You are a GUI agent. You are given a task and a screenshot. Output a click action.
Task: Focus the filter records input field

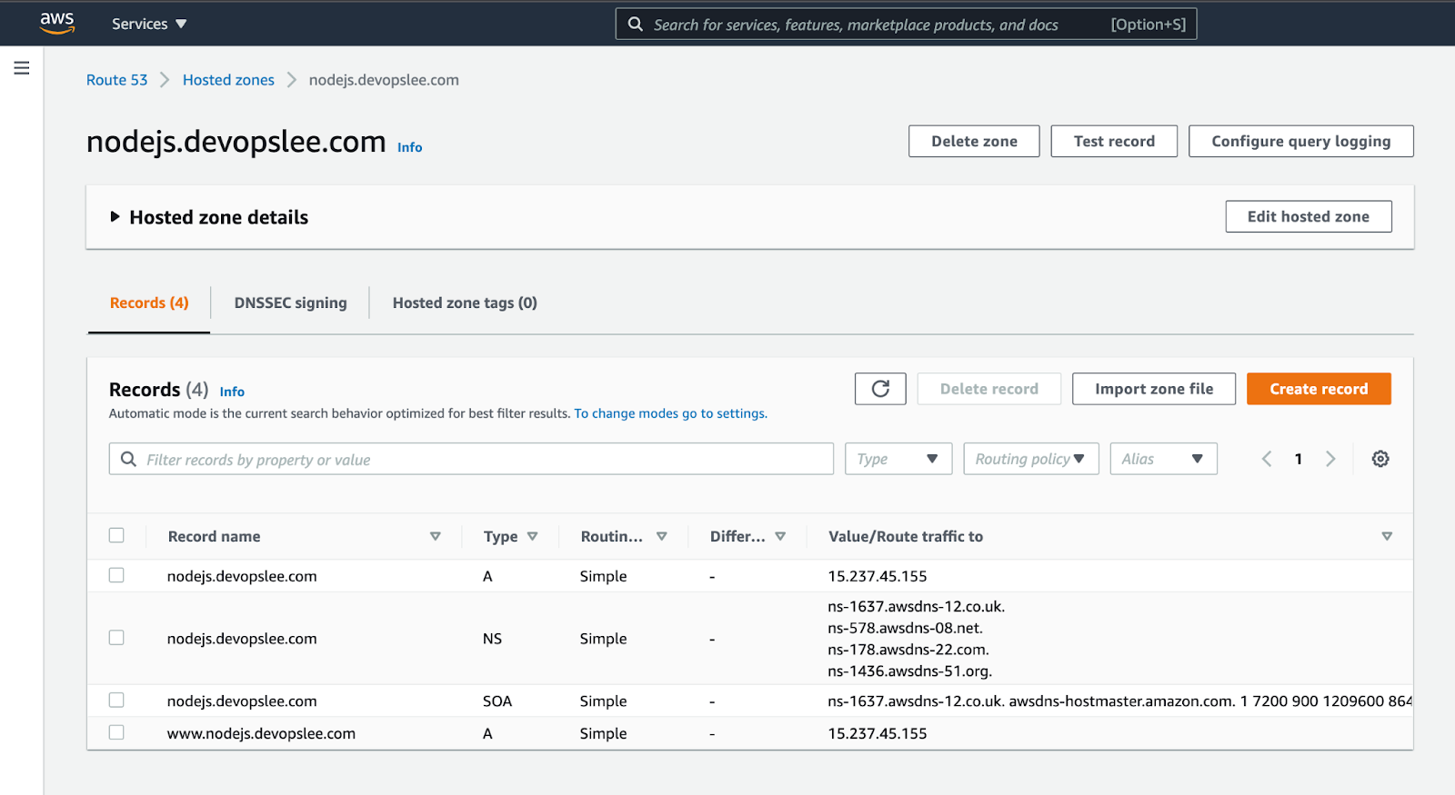click(471, 459)
